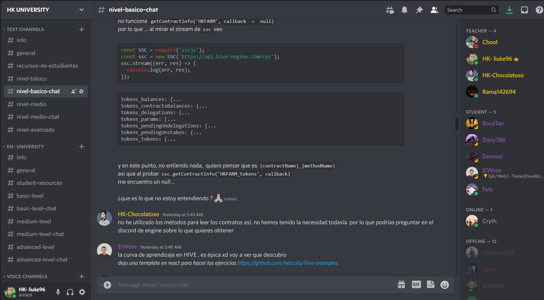Image resolution: width=544 pixels, height=300 pixels.
Task: Add channel in VOICE CHANNELS category
Action: click(82, 276)
